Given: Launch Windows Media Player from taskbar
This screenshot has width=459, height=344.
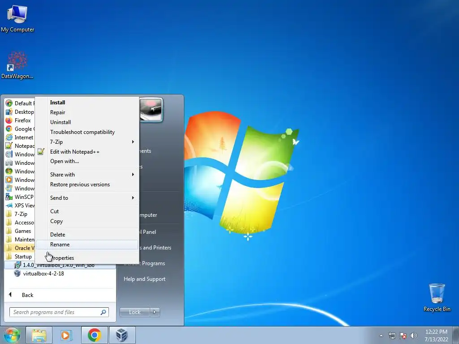Looking at the screenshot, I should tap(66, 335).
